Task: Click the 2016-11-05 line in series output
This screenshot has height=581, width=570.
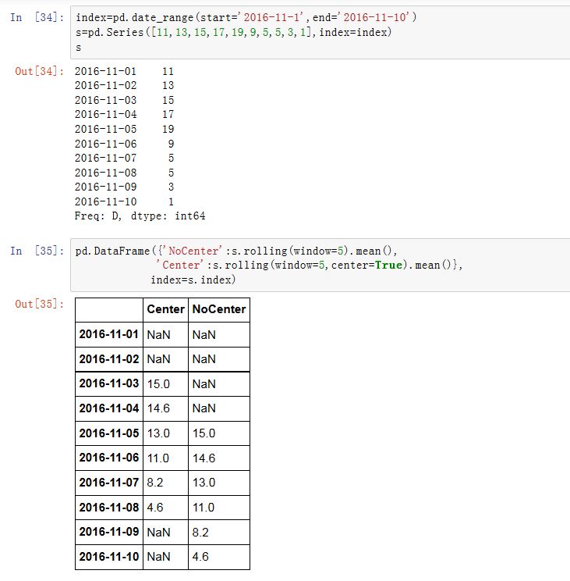Action: pyautogui.click(x=124, y=129)
